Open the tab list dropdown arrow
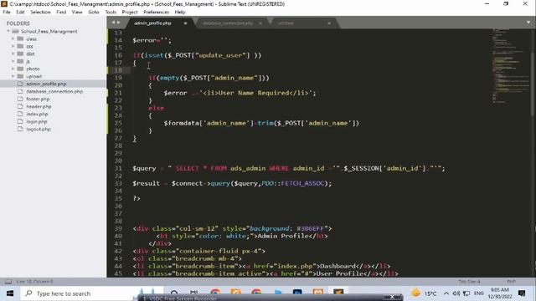Viewport: 536px width, 301px height. click(528, 23)
